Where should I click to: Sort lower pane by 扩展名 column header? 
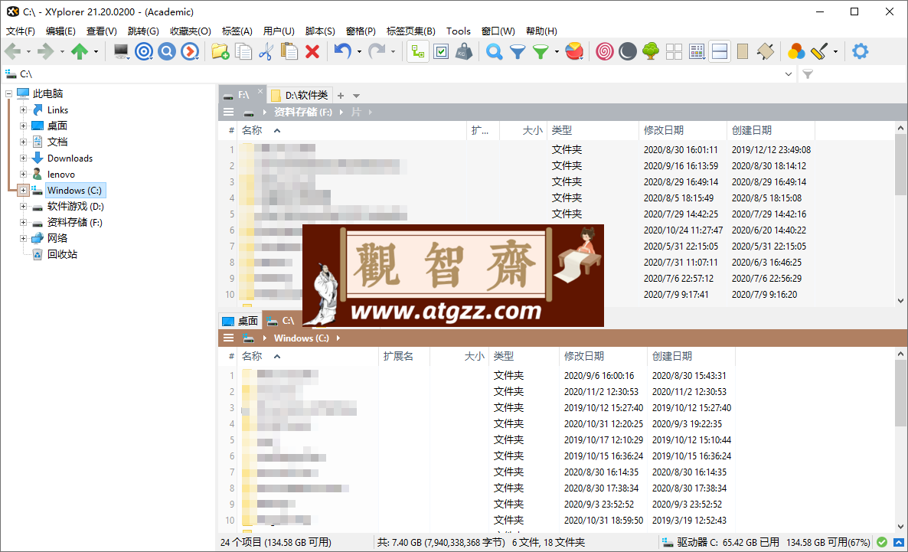tap(403, 356)
